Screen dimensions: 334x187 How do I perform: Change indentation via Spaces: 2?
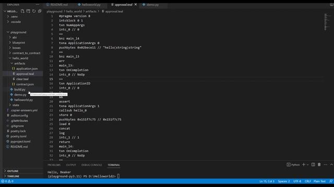[x=284, y=181]
